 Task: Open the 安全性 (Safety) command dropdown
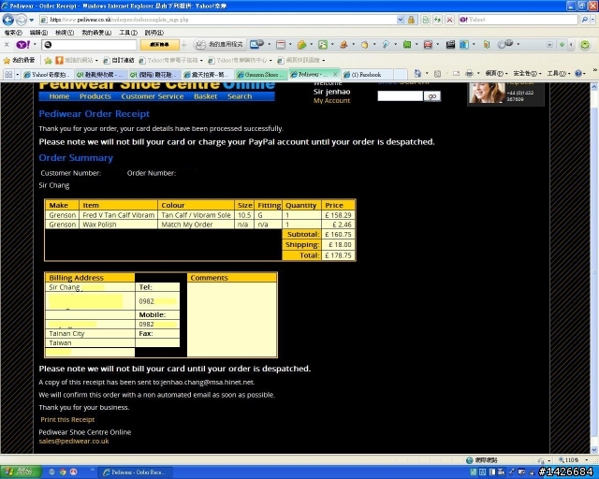pyautogui.click(x=527, y=73)
